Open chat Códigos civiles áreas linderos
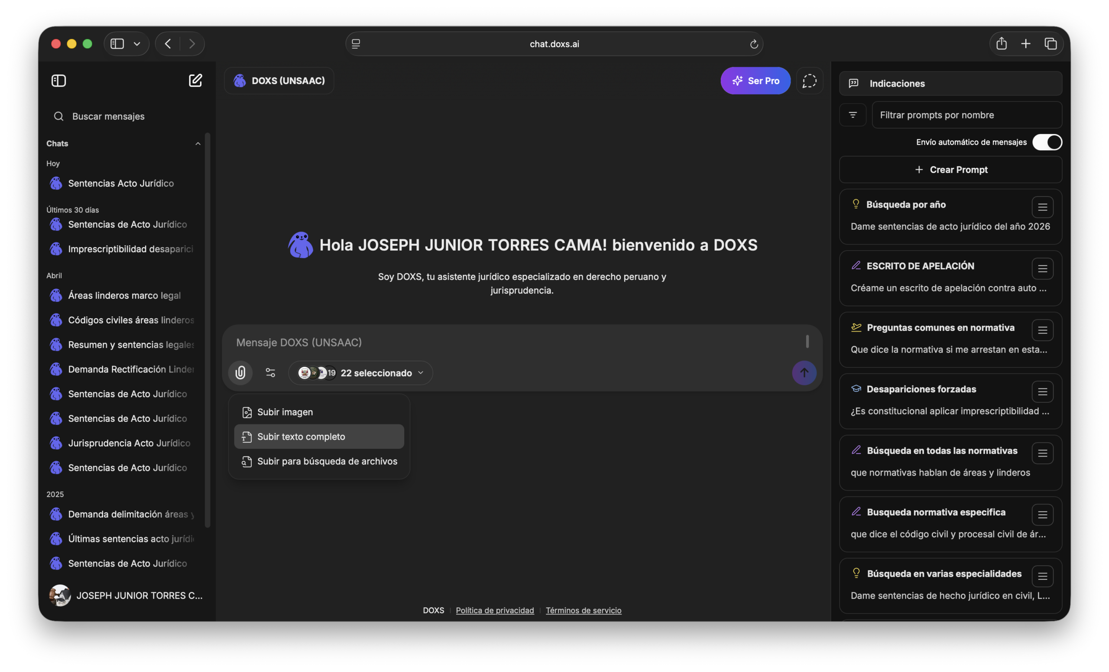The height and width of the screenshot is (672, 1109). [x=124, y=320]
